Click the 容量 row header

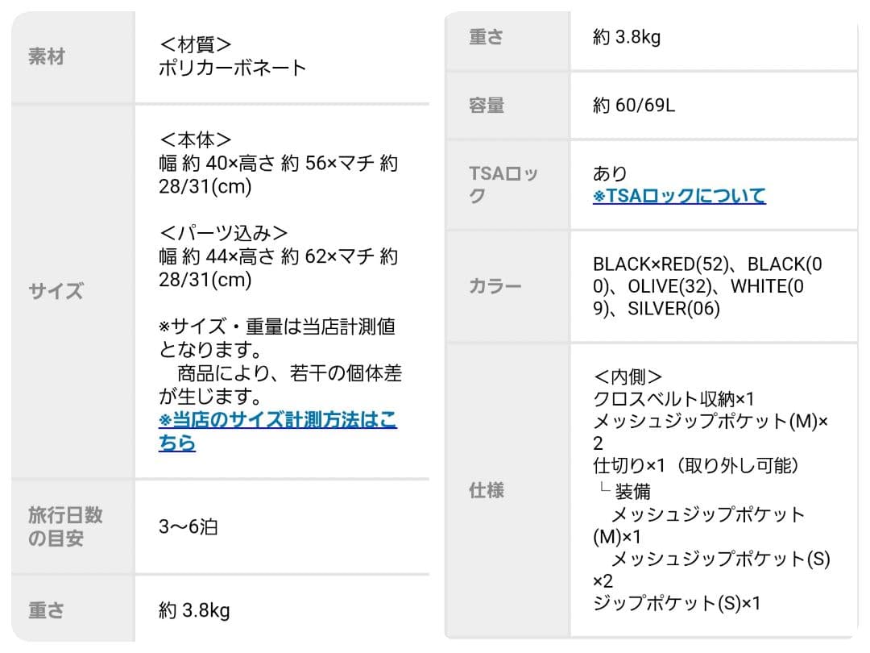point(486,106)
